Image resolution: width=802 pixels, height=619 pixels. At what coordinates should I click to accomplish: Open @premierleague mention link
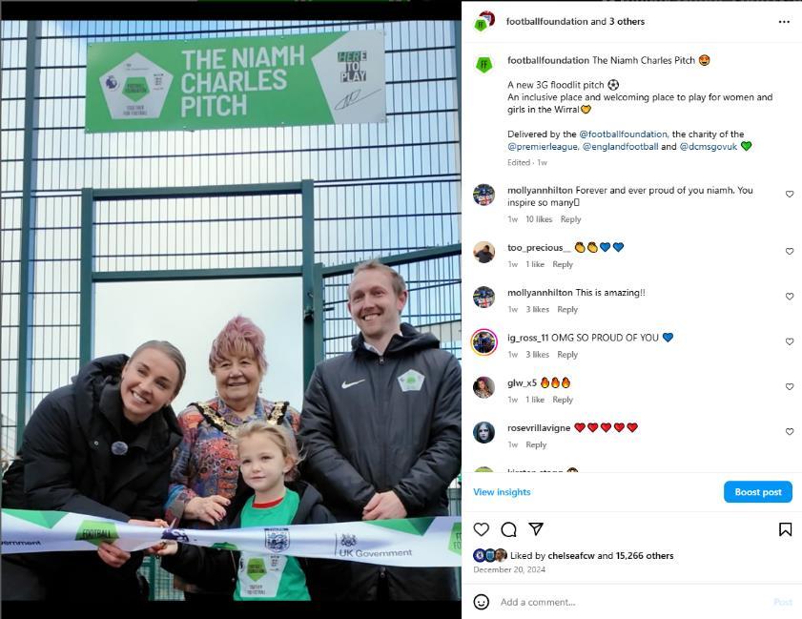click(544, 146)
